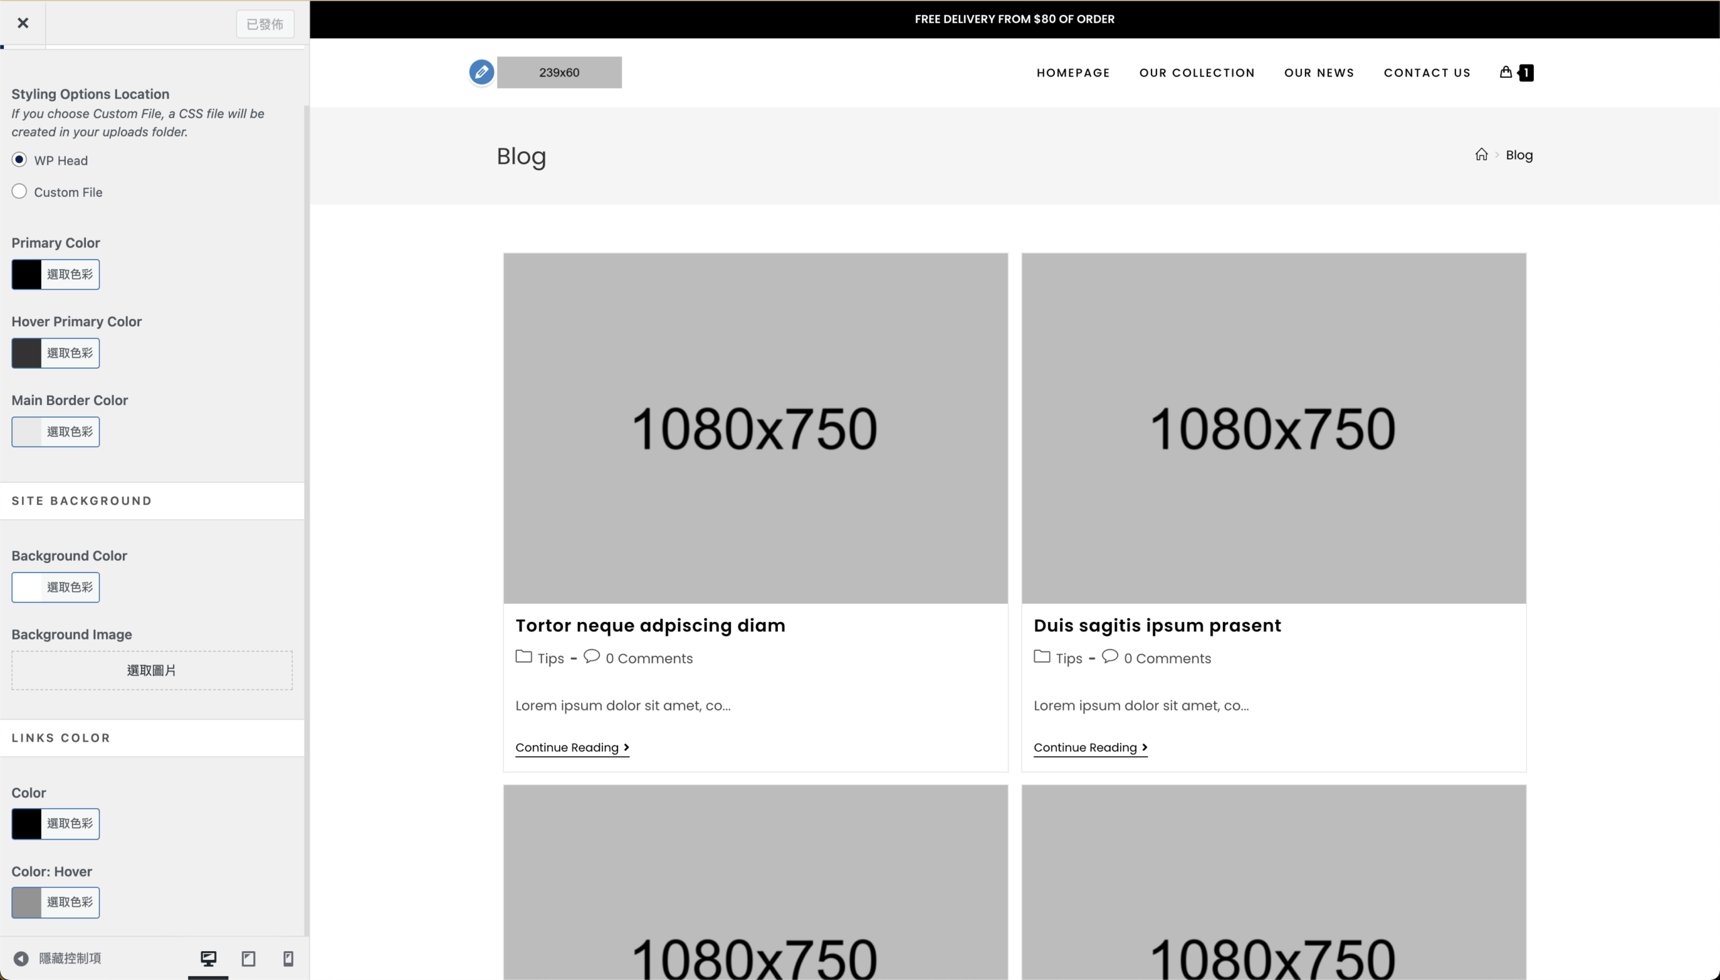Click the Background Image select button
The width and height of the screenshot is (1720, 980).
click(151, 670)
